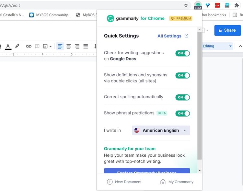The width and height of the screenshot is (243, 191).
Task: Expand the Editing mode dropdown
Action: pyautogui.click(x=217, y=46)
